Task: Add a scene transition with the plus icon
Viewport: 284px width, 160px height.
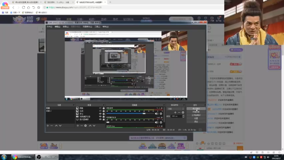Action: 175,112
